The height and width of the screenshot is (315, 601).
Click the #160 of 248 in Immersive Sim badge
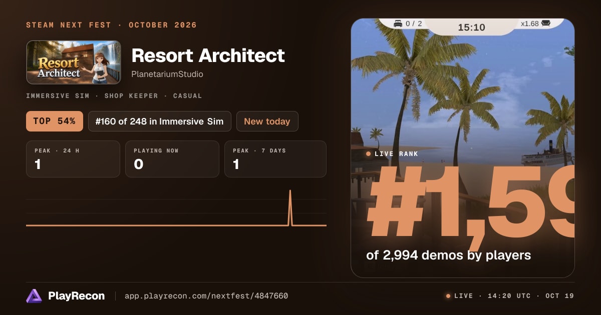(x=160, y=121)
